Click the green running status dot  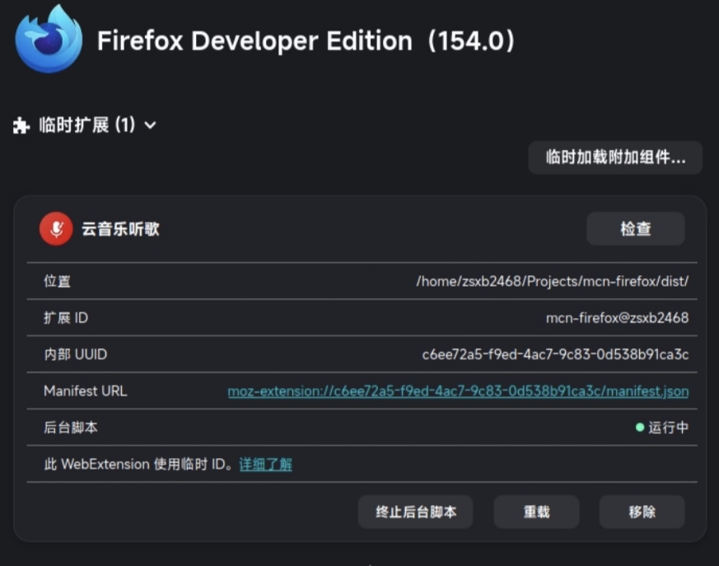coord(640,428)
